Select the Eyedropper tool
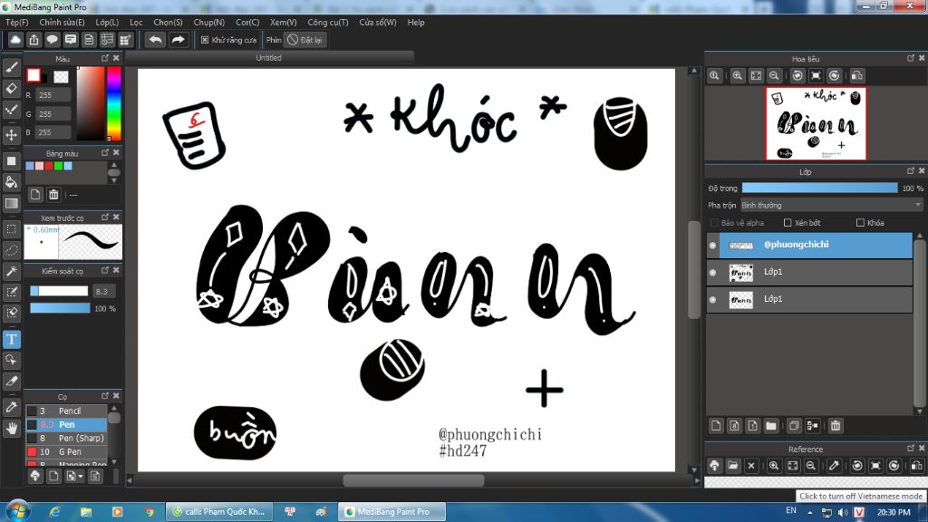 (x=11, y=407)
